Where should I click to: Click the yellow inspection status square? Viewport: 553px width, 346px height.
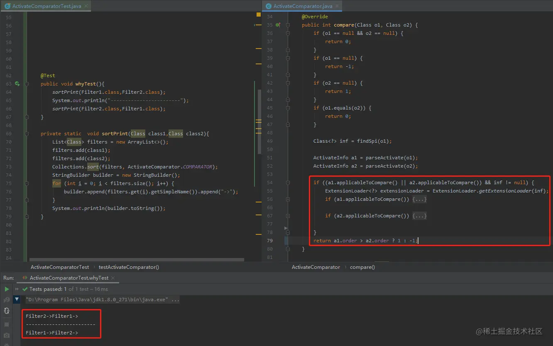(x=258, y=15)
